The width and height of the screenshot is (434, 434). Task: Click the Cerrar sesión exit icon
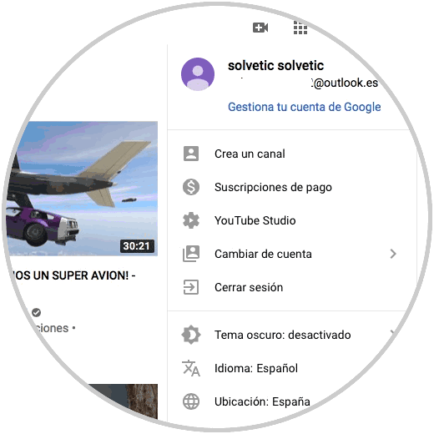(x=191, y=287)
